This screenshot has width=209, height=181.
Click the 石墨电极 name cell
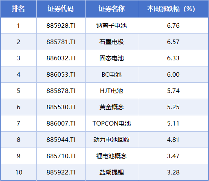[x=112, y=42]
